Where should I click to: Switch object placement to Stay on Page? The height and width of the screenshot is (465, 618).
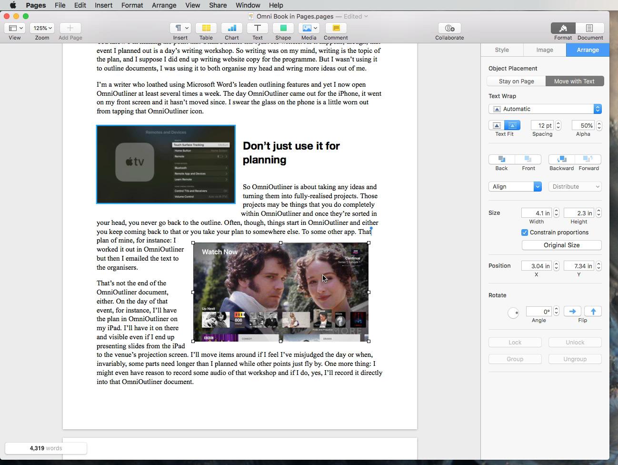pos(516,81)
